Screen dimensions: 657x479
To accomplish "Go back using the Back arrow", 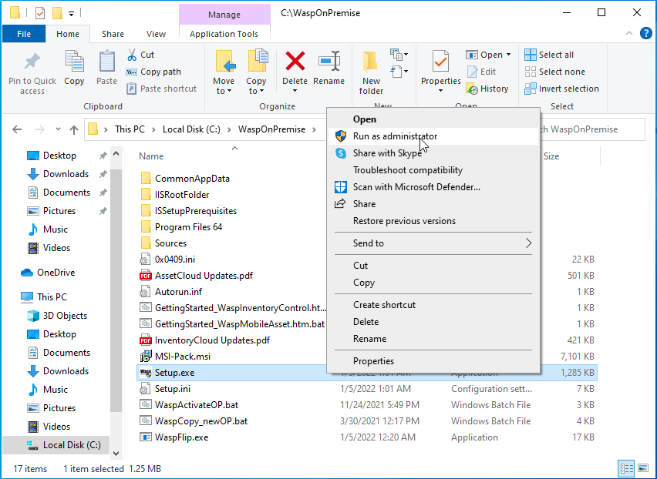I will (x=17, y=129).
